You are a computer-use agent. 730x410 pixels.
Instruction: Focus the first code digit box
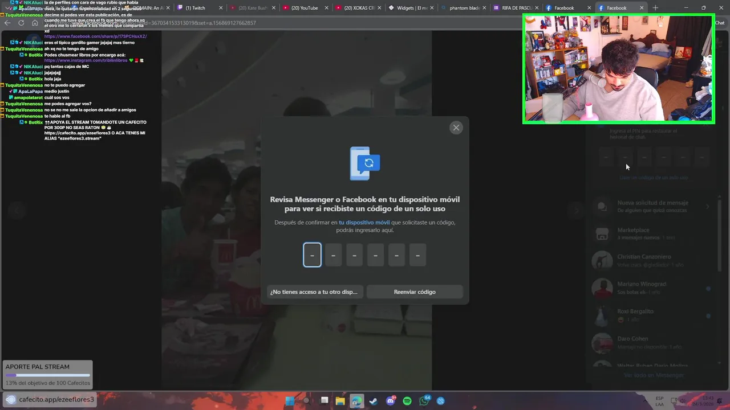[x=312, y=255]
